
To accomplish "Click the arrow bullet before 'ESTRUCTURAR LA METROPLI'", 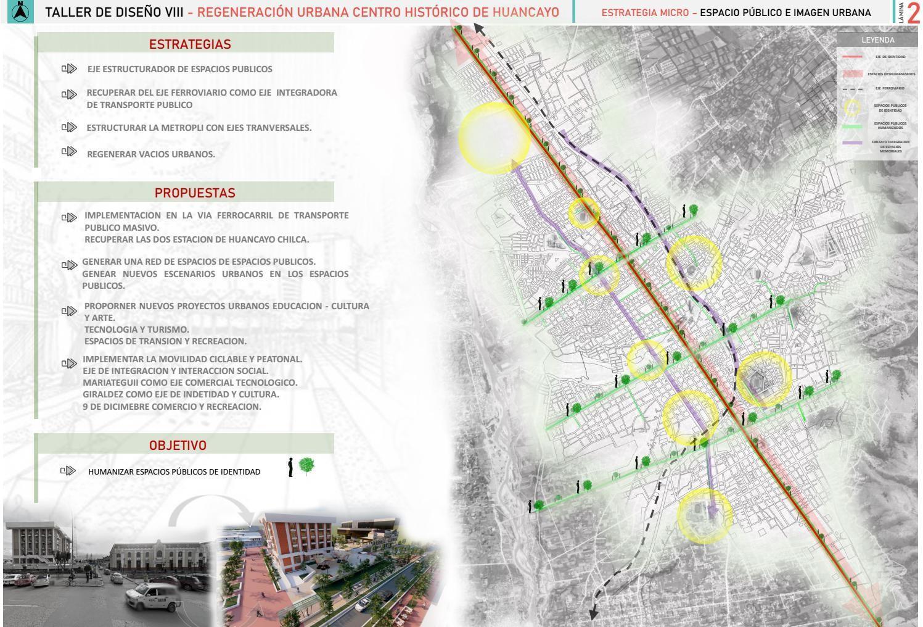I will click(x=69, y=127).
